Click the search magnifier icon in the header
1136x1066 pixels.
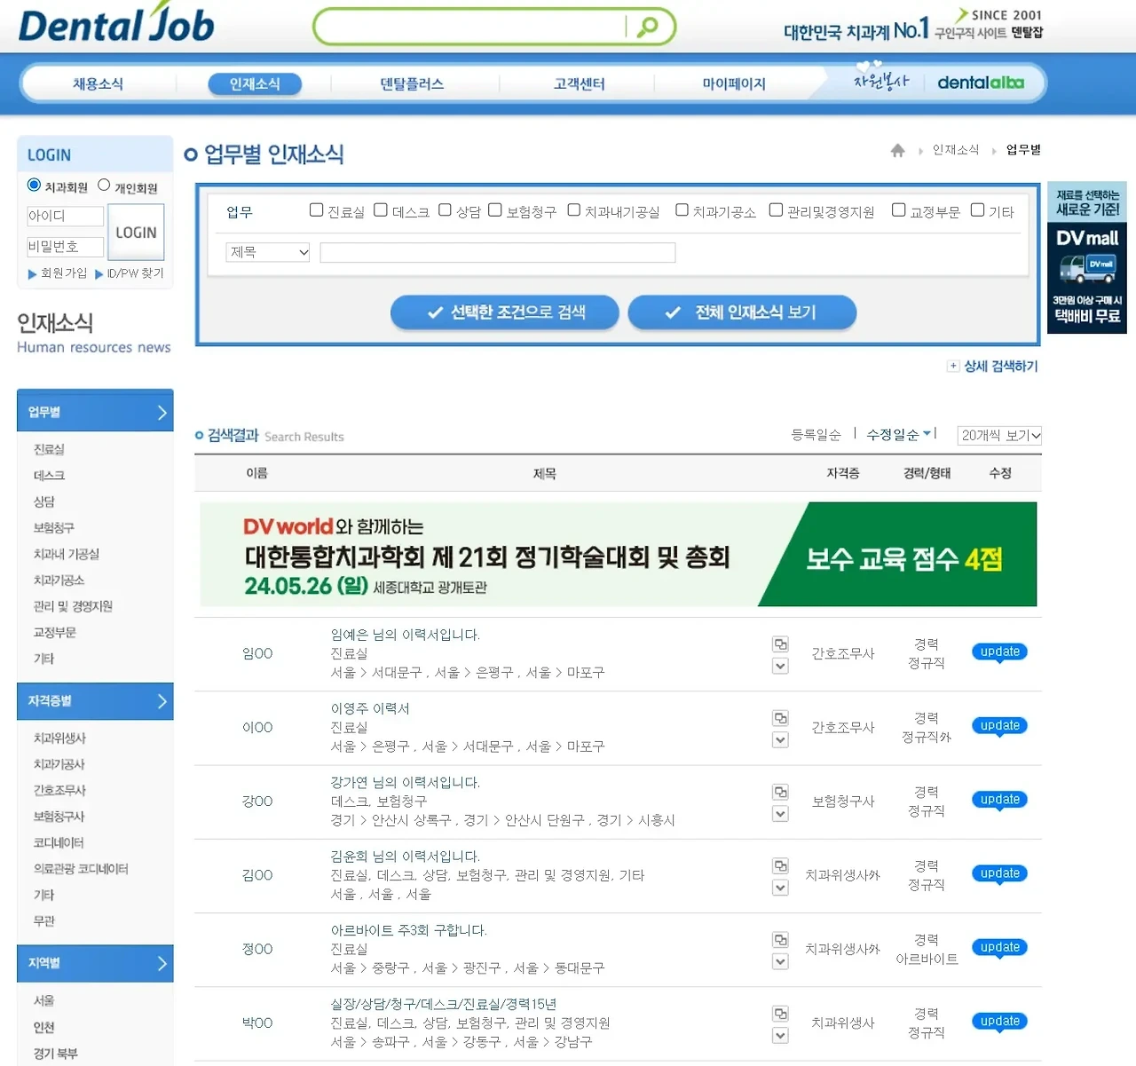click(647, 26)
